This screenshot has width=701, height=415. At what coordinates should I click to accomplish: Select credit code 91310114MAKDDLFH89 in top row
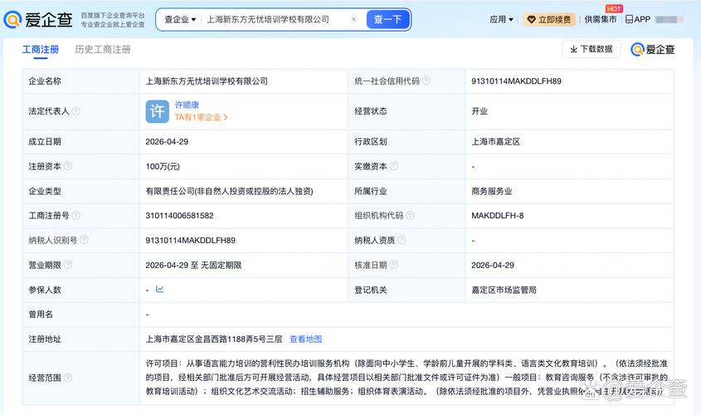pos(516,81)
